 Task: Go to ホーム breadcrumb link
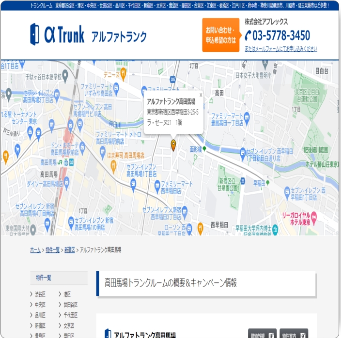(35, 250)
